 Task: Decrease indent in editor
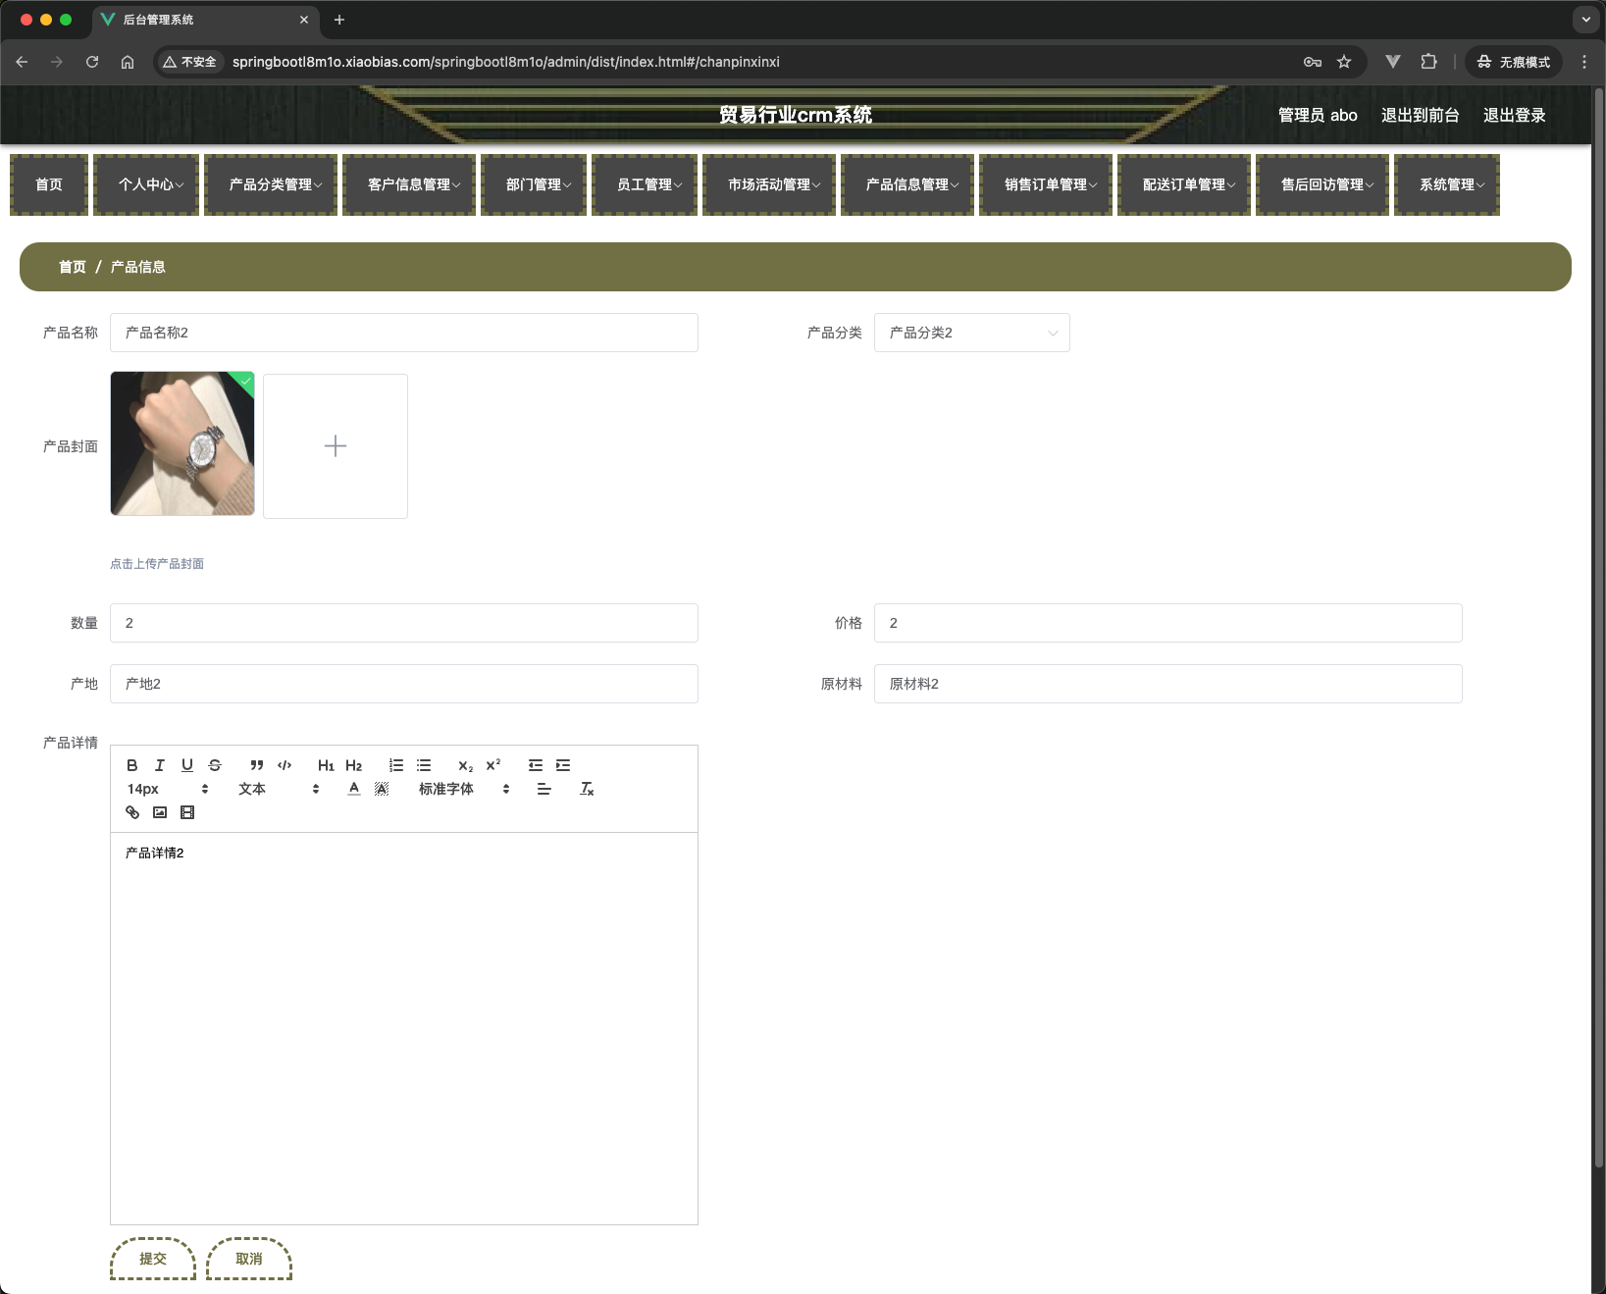coord(536,765)
